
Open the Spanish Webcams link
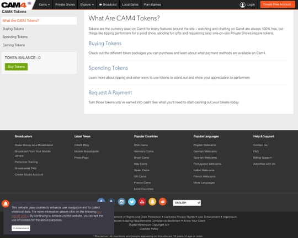(205, 158)
